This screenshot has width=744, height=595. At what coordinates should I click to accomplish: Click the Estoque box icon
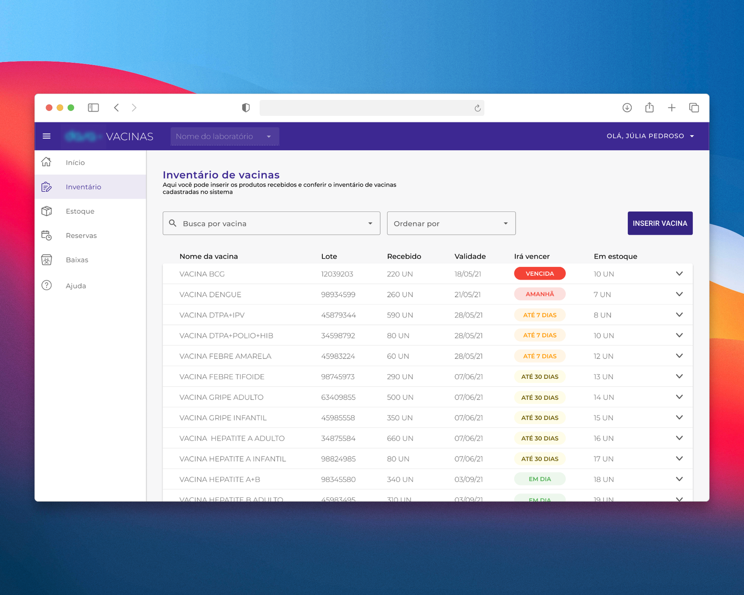coord(46,211)
